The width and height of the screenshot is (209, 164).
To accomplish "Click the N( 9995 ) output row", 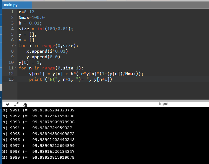I will 38,134.
